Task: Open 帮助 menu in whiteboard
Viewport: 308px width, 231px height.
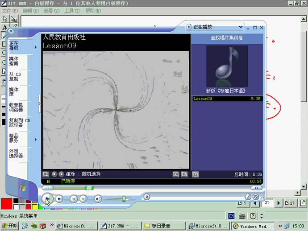Action: click(x=93, y=11)
